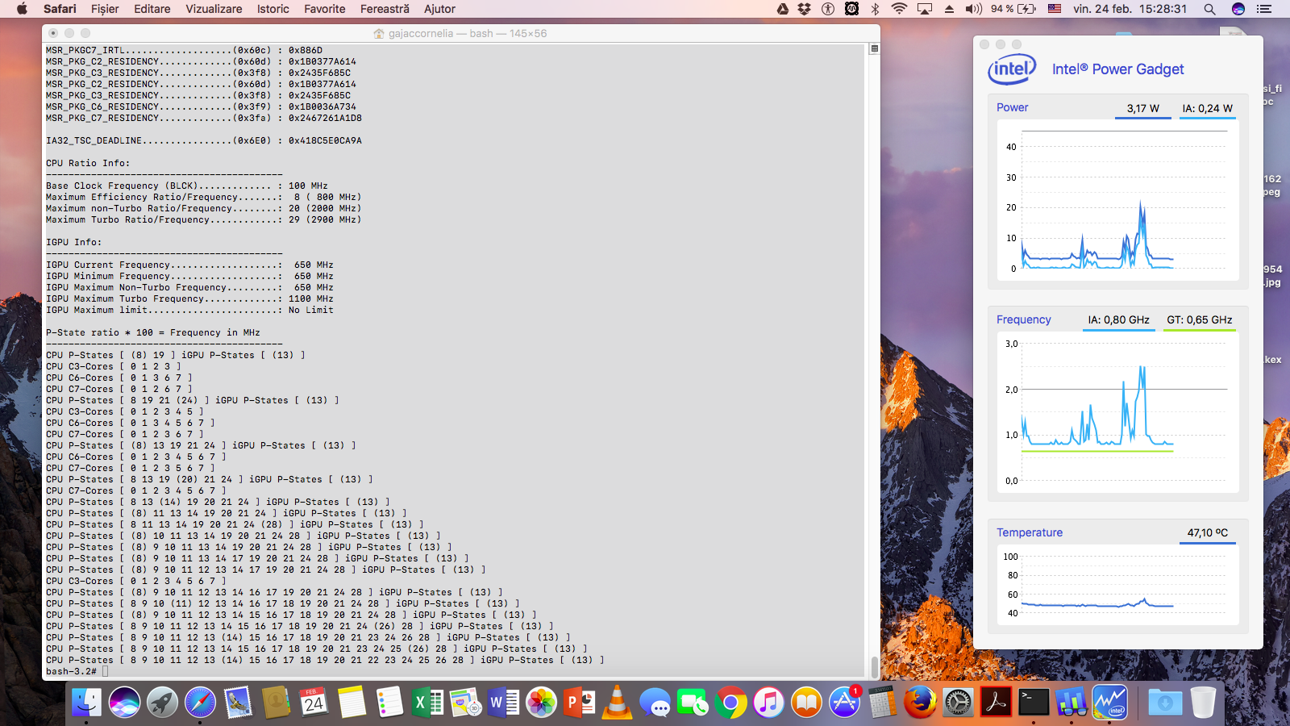
Task: Click the Frequency graph area
Action: [1117, 412]
